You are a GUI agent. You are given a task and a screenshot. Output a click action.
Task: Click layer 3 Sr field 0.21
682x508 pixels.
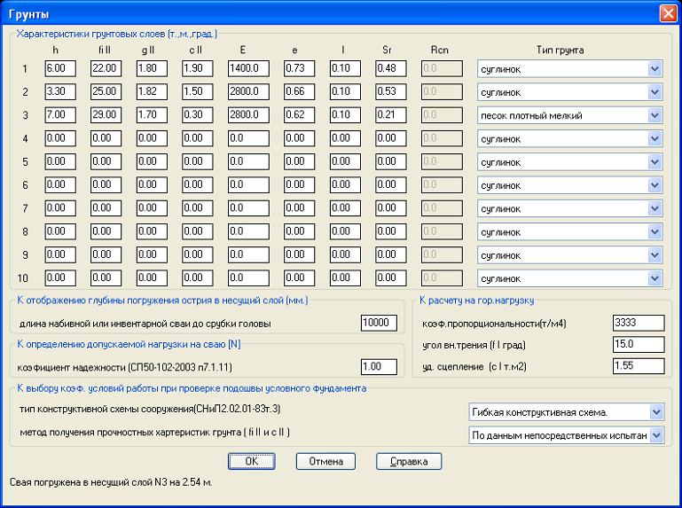click(390, 115)
